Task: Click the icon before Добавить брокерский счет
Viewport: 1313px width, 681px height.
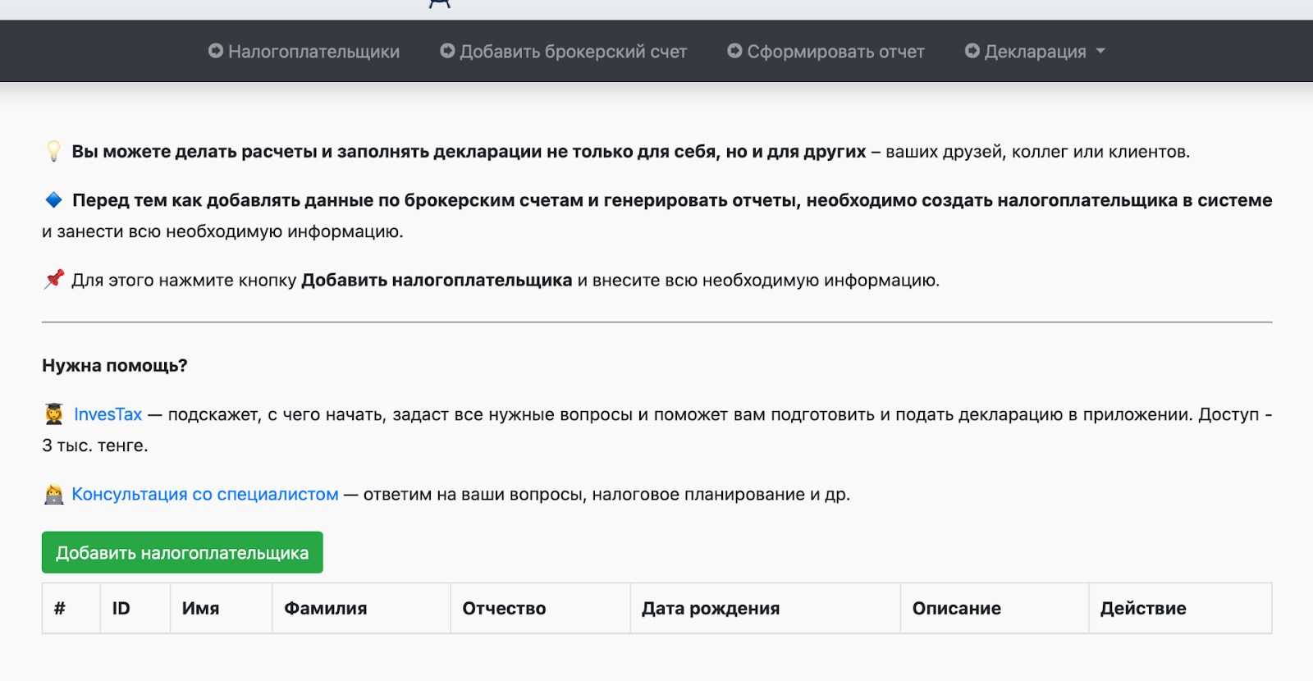Action: (447, 51)
